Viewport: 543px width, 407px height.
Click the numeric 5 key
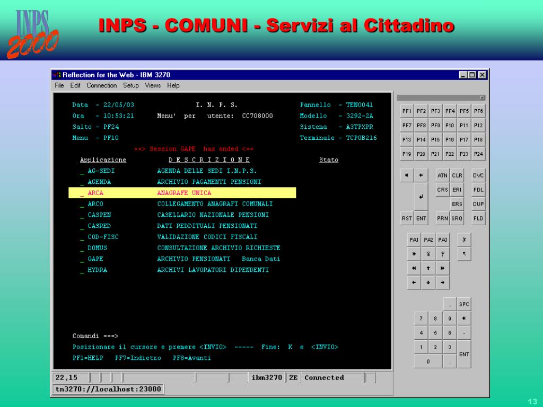435,333
